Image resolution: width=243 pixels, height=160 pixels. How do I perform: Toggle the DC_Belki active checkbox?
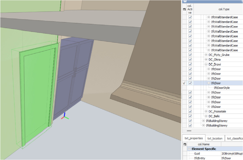coord(190,116)
